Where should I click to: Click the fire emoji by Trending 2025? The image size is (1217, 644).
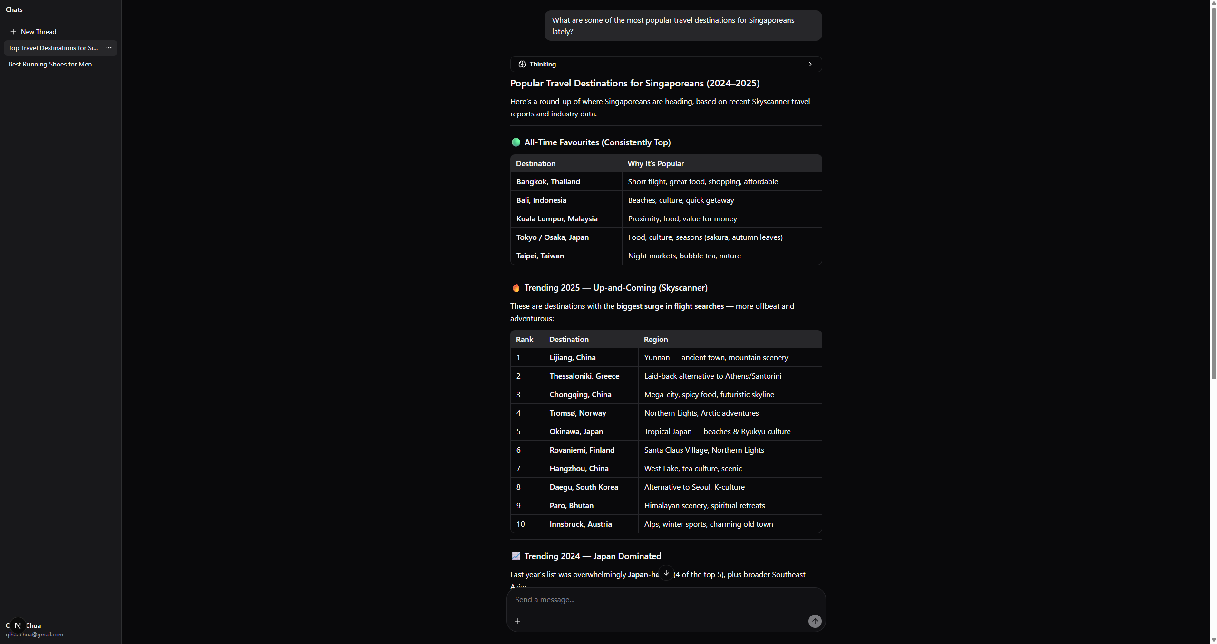tap(516, 288)
